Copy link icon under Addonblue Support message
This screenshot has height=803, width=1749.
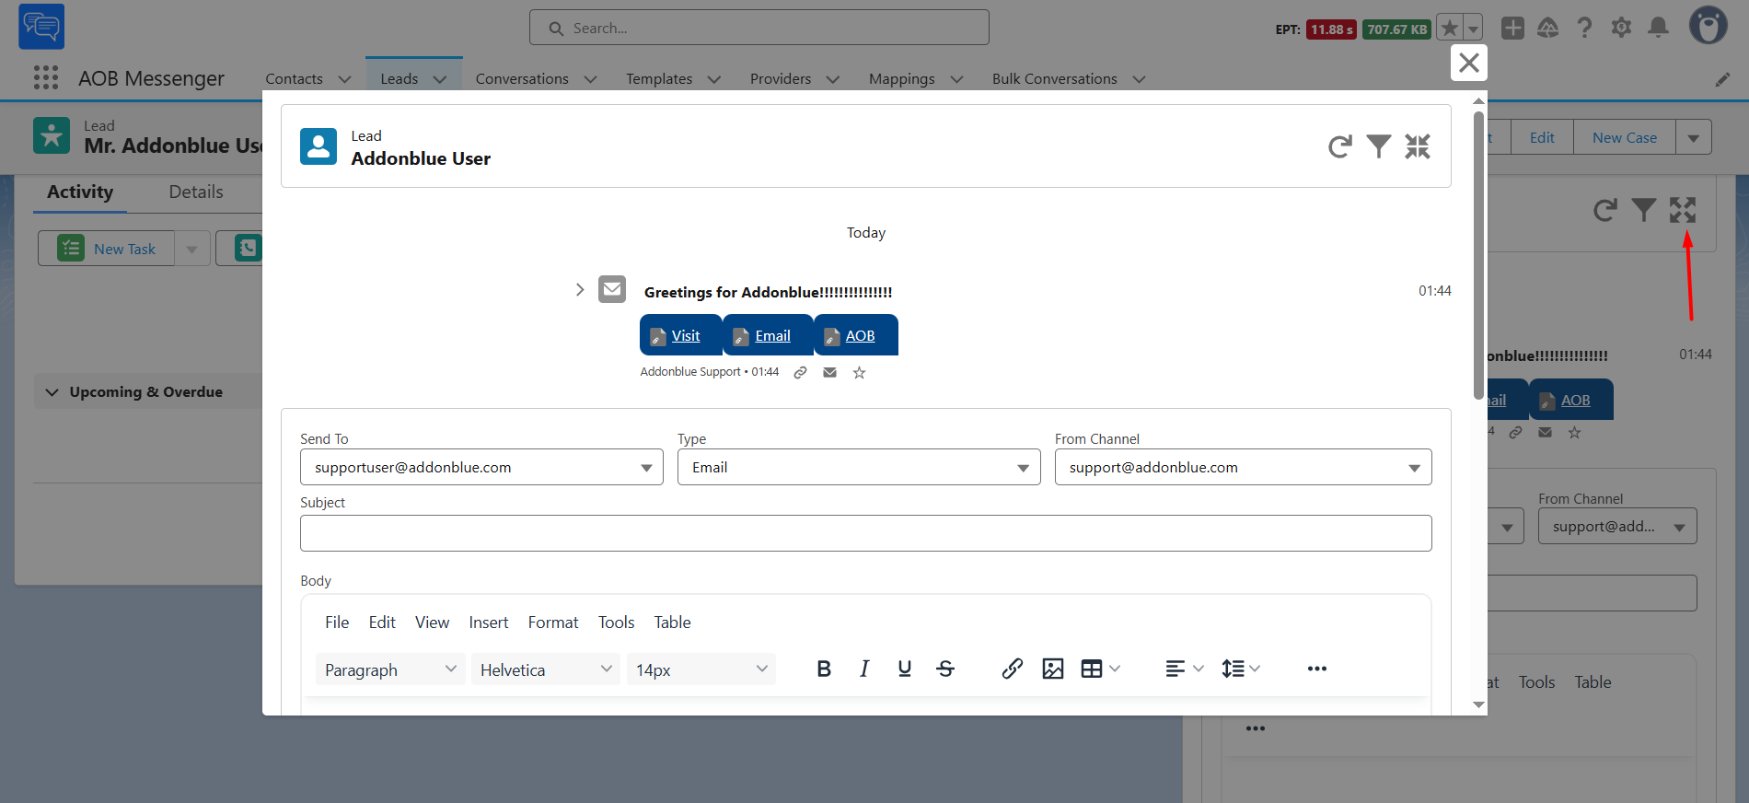[801, 372]
